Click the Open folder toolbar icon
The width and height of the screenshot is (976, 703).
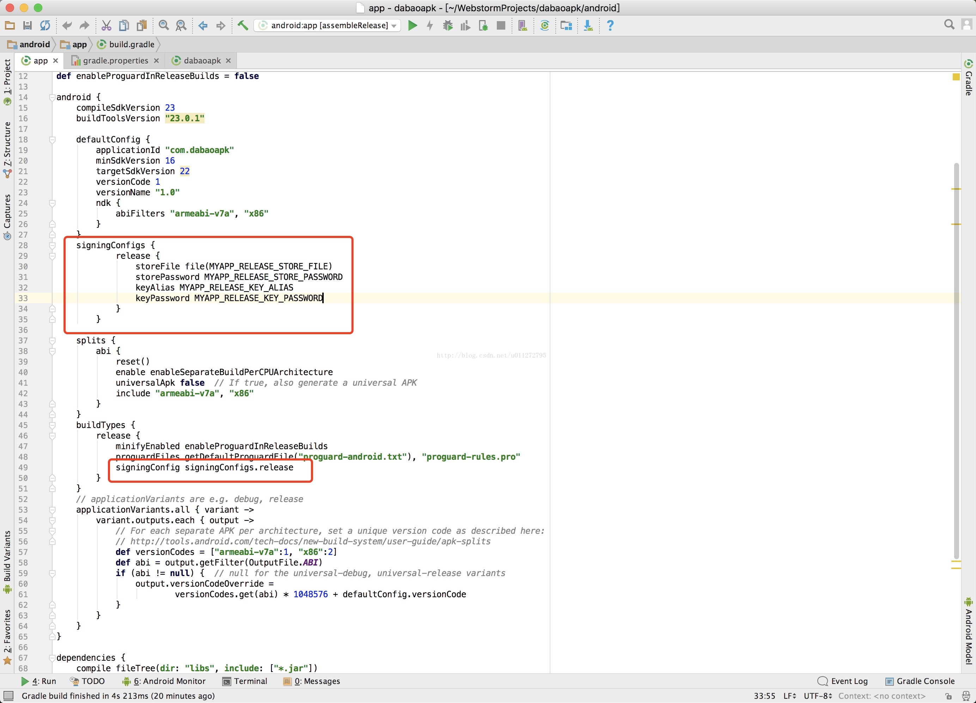(x=10, y=25)
